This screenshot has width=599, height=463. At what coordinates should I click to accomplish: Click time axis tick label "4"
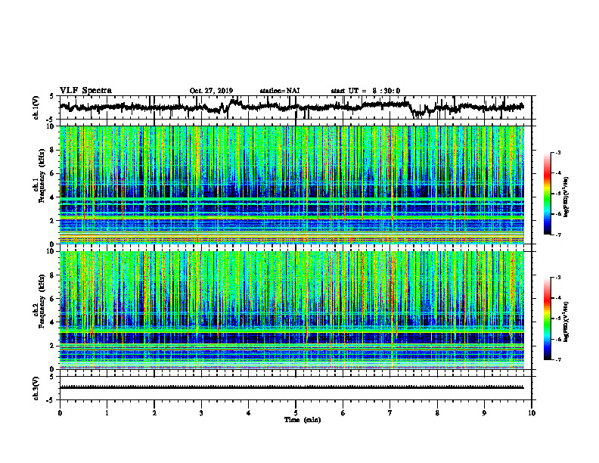tap(249, 413)
